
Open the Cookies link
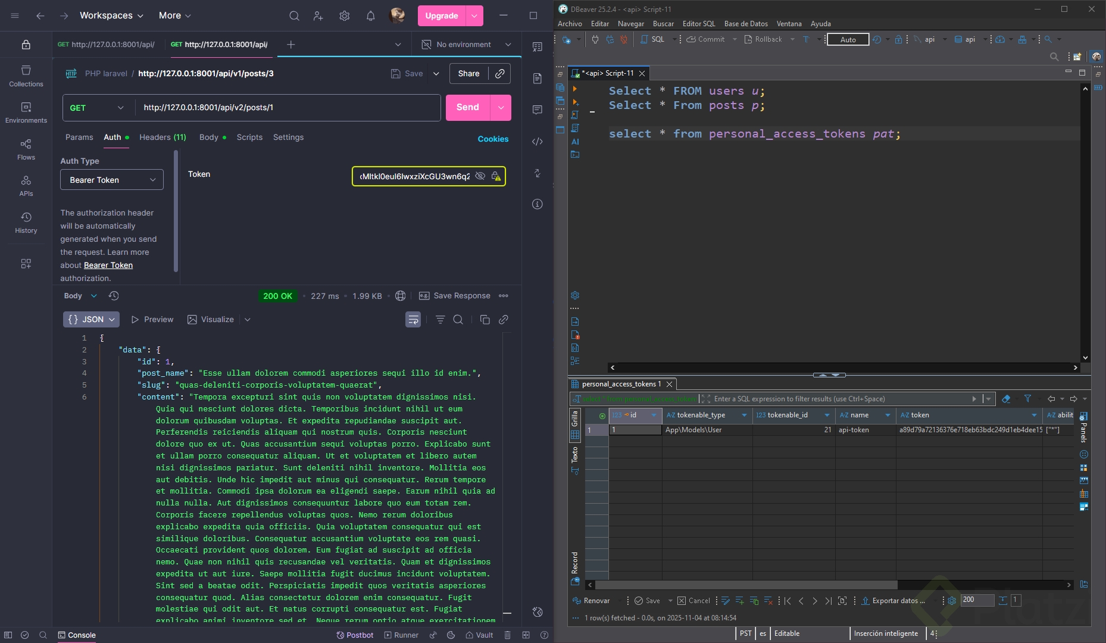(x=493, y=139)
